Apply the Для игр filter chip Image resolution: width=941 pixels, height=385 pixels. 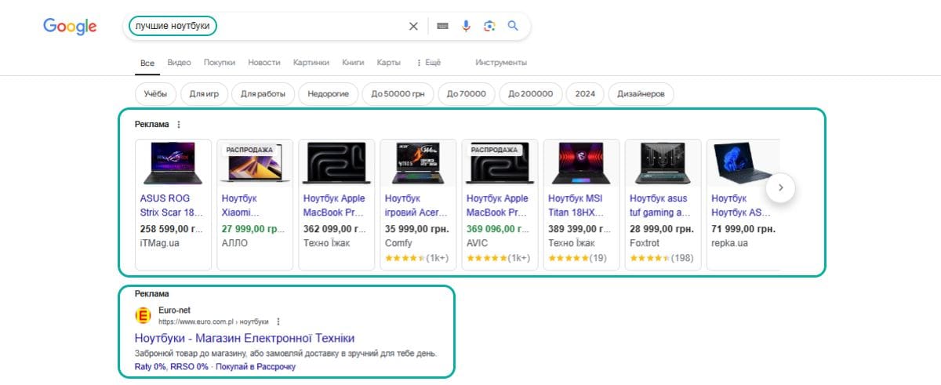[x=204, y=94]
